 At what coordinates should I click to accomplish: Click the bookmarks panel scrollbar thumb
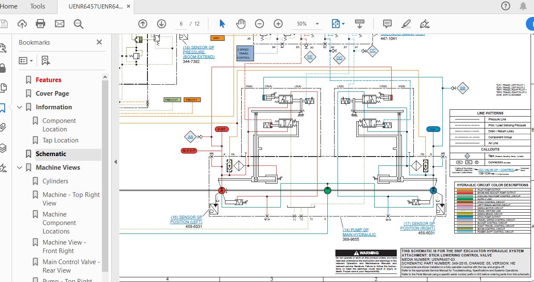click(x=105, y=177)
